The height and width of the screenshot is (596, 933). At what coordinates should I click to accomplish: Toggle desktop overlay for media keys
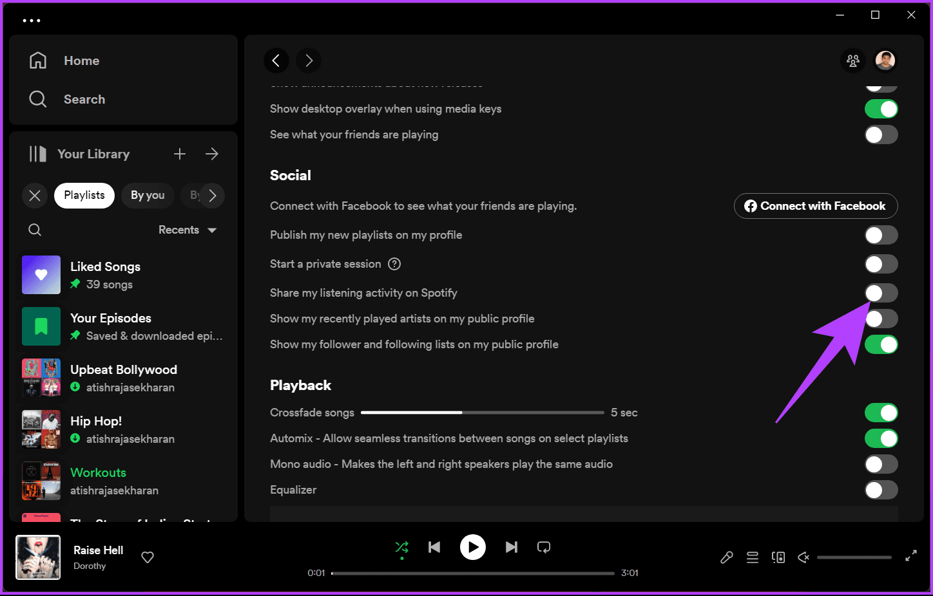click(881, 109)
